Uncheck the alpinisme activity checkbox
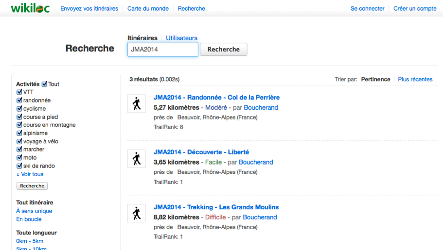Viewport: 443px width, 250px height. click(19, 133)
